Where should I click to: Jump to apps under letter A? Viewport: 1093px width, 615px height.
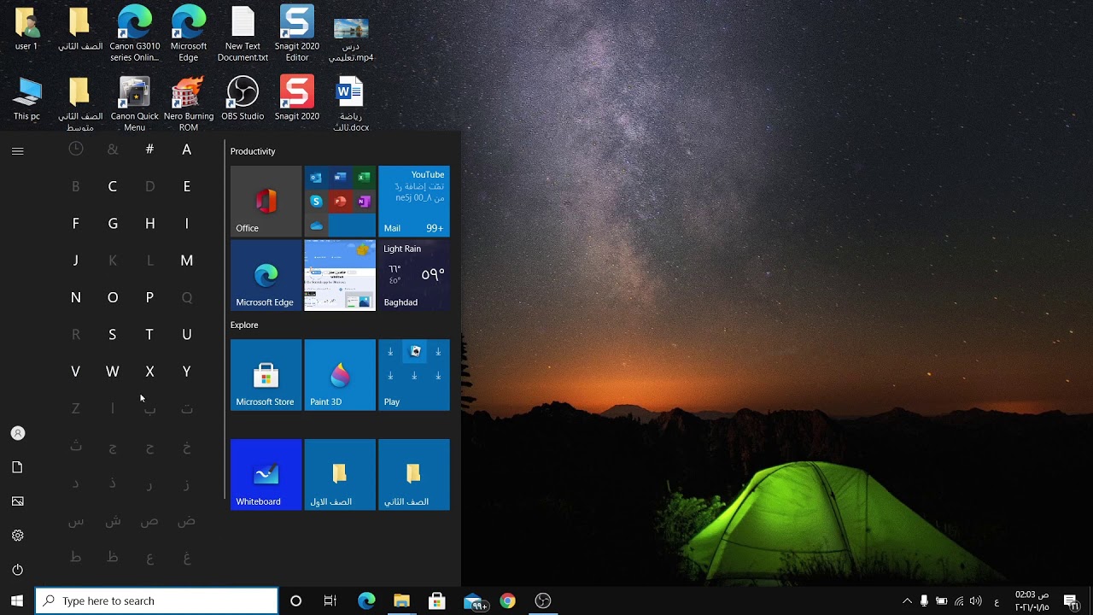[187, 149]
